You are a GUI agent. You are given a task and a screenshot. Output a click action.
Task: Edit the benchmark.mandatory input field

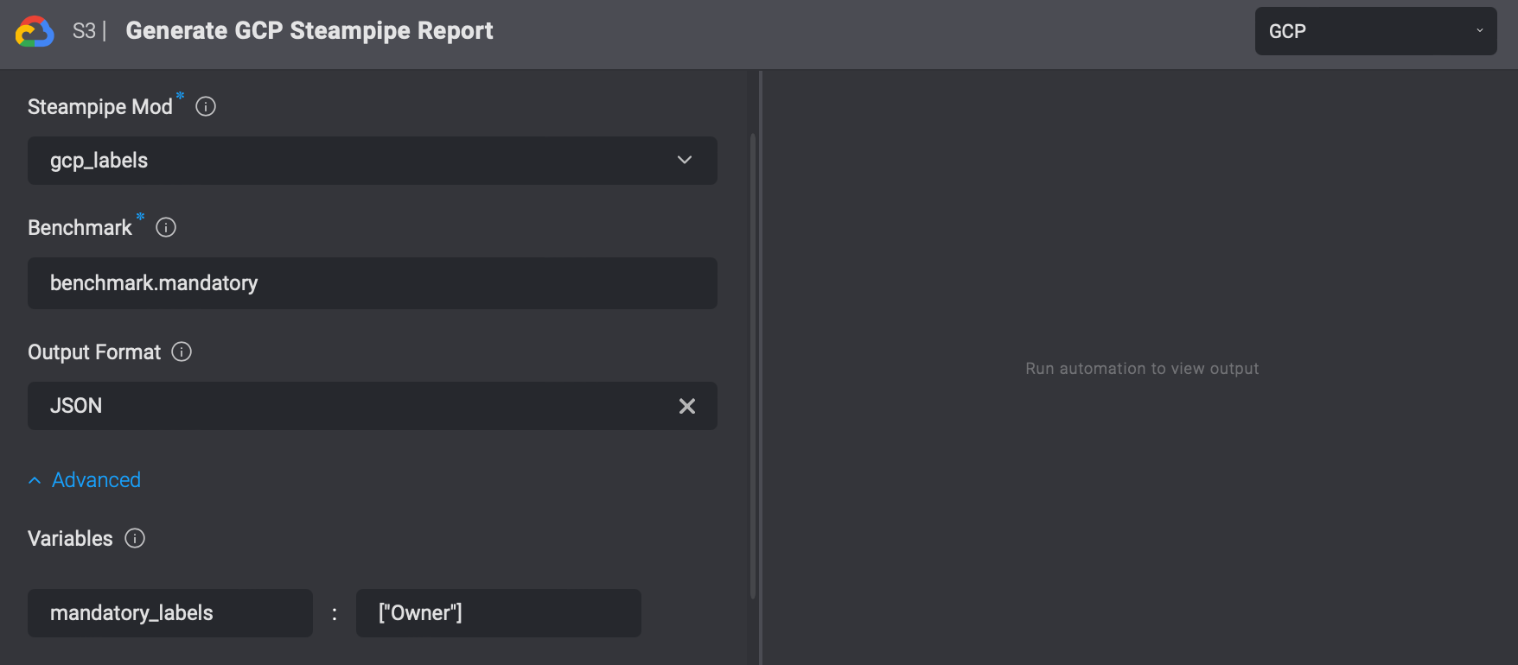[373, 283]
